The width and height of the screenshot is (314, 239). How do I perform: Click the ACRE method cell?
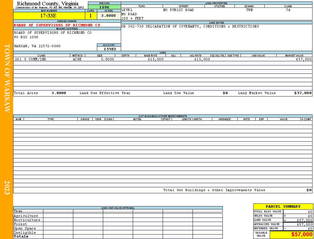pos(77,59)
